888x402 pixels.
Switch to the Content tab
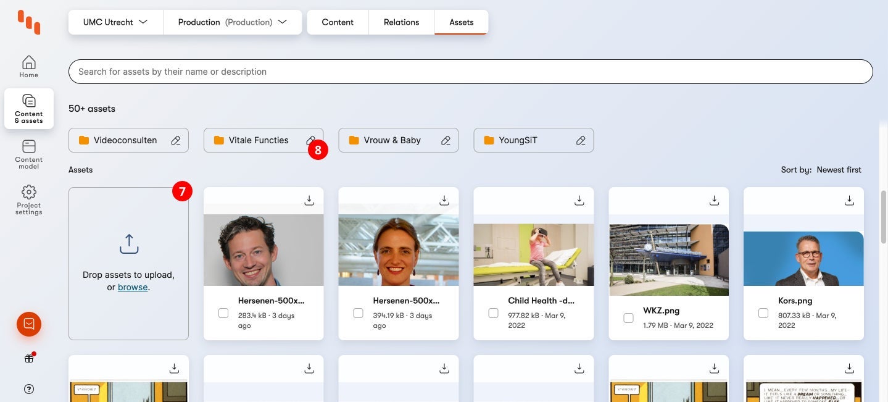pos(338,22)
